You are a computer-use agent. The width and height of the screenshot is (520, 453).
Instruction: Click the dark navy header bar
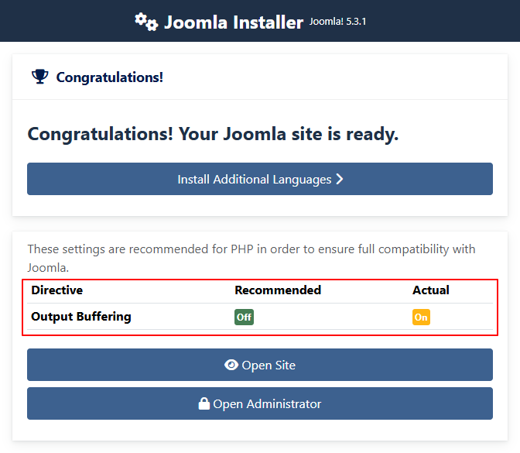449,21
